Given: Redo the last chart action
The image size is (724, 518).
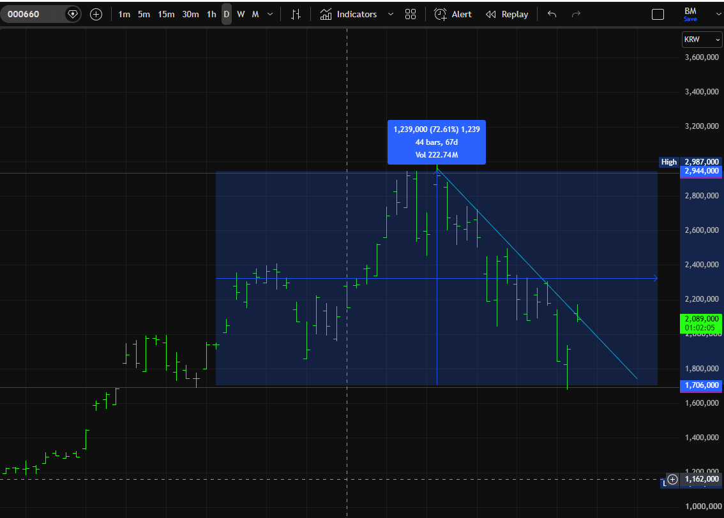Looking at the screenshot, I should (576, 14).
